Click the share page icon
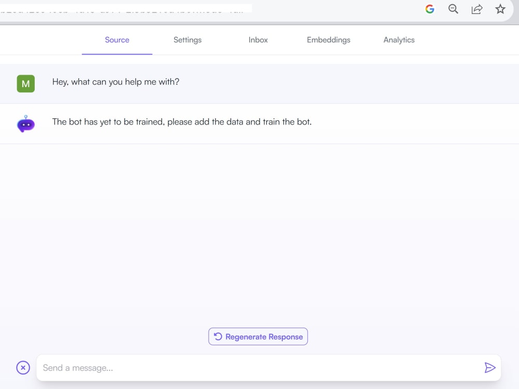 click(476, 9)
